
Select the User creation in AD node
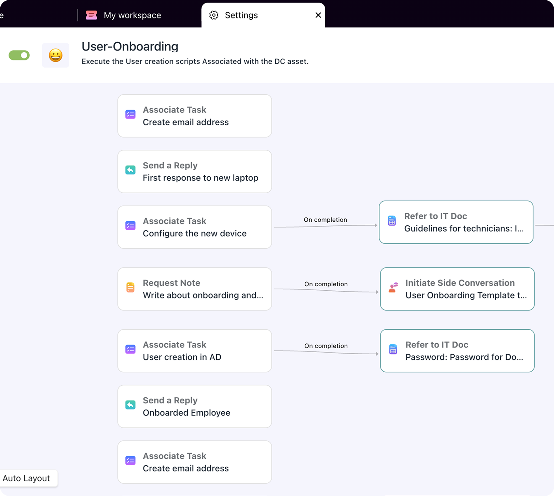coord(194,351)
